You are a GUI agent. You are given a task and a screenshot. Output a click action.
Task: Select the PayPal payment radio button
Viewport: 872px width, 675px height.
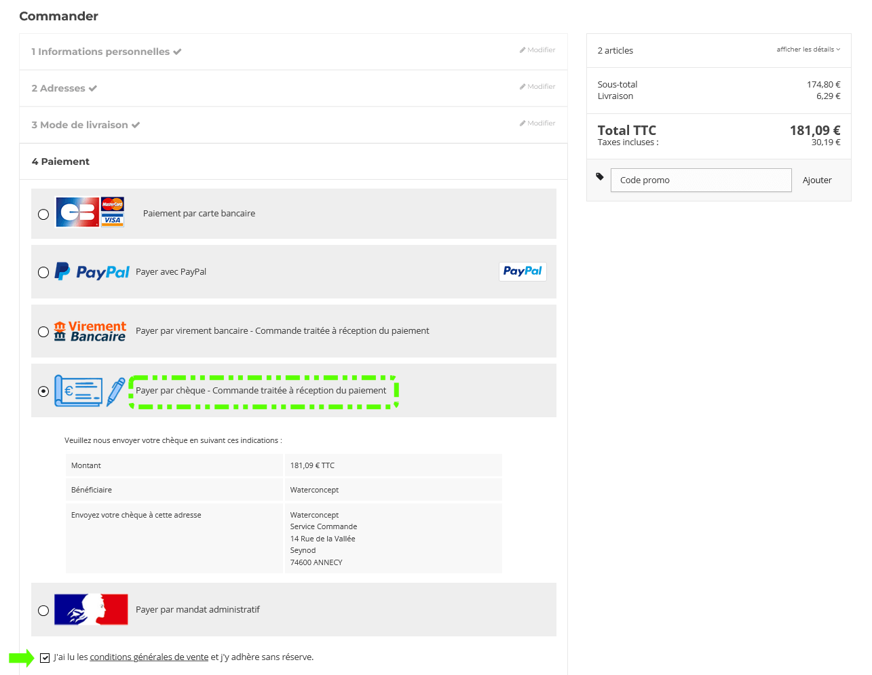pos(43,272)
